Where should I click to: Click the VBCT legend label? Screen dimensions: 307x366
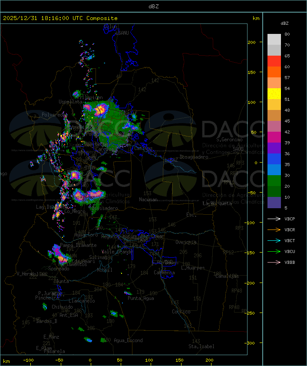pyautogui.click(x=290, y=241)
